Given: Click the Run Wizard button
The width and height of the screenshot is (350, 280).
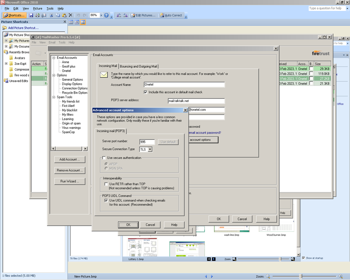Looking at the screenshot, I should (x=70, y=181).
